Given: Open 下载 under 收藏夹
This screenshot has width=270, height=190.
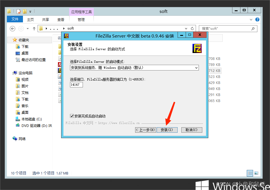Looking at the screenshot, I should pyautogui.click(x=25, y=46).
